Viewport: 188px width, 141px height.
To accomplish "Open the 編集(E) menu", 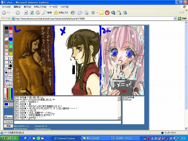I will 17,7.
